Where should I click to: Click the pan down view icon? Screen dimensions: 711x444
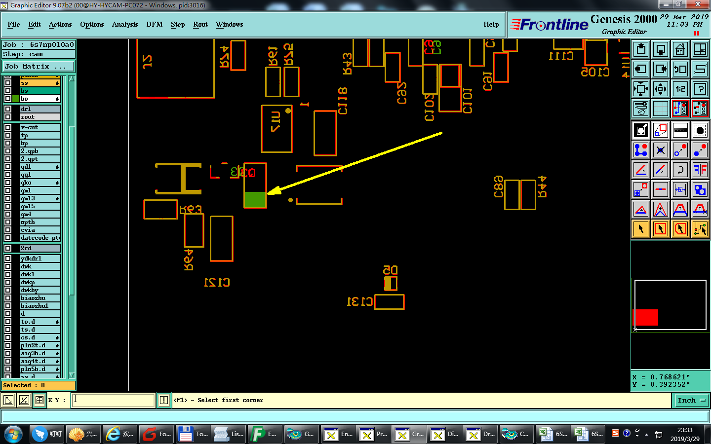coord(661,49)
